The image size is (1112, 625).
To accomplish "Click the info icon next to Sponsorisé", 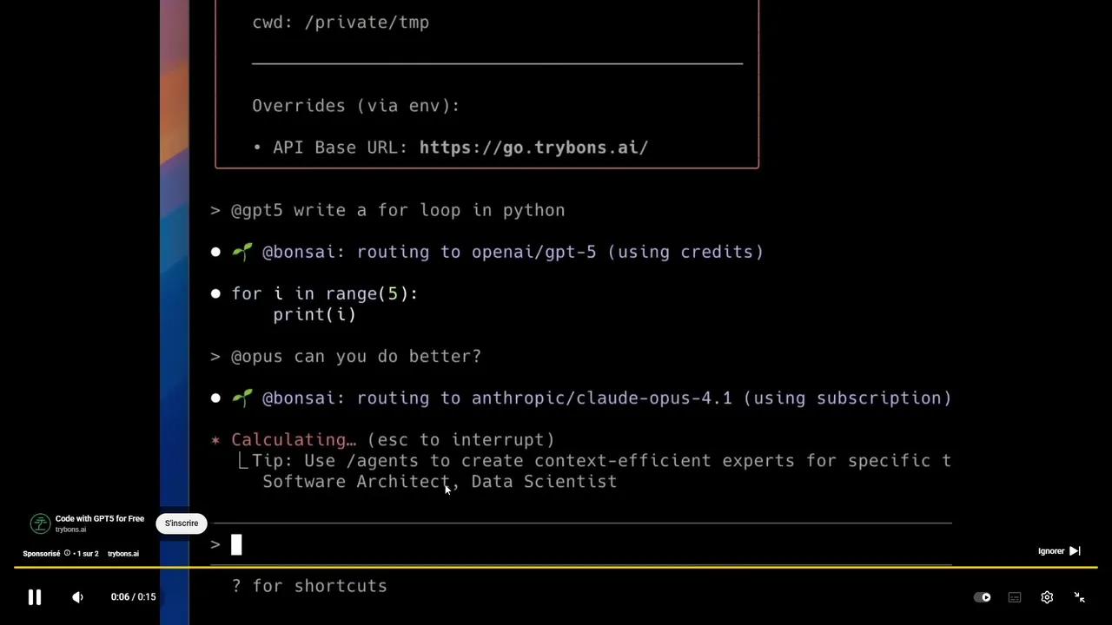I will [67, 554].
